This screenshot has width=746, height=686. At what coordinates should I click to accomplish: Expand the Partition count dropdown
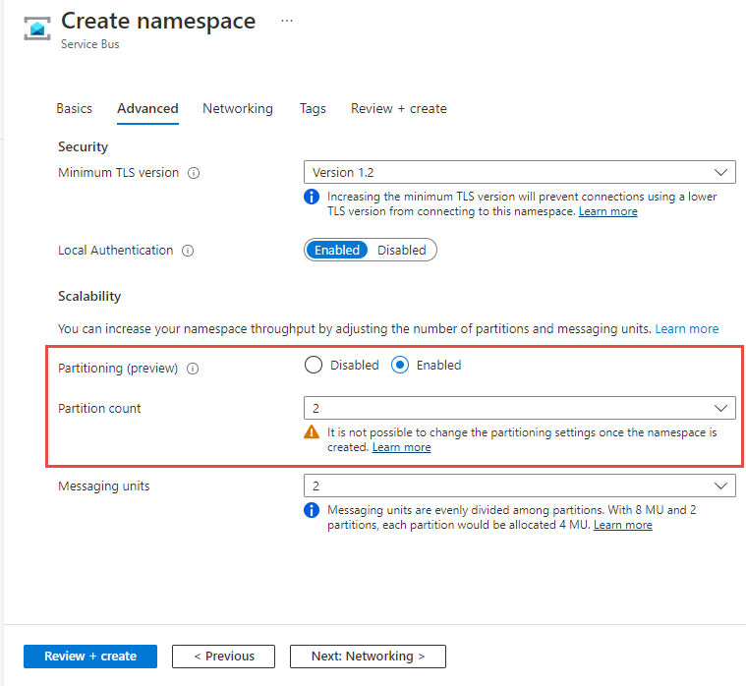[x=519, y=408]
